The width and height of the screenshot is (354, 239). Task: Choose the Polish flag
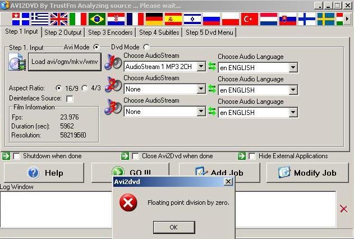point(231,19)
